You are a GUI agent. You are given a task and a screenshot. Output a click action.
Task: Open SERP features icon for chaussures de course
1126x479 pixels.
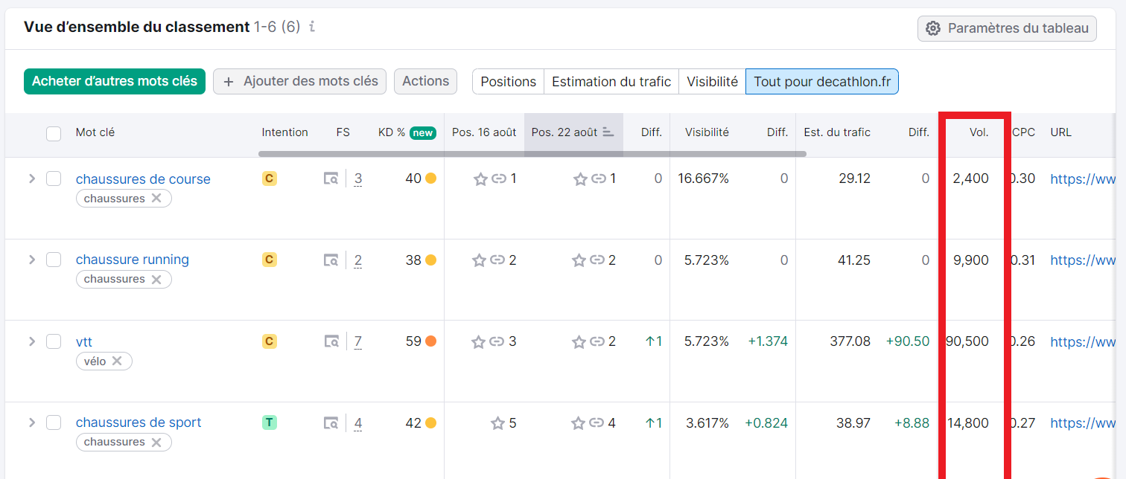(331, 179)
